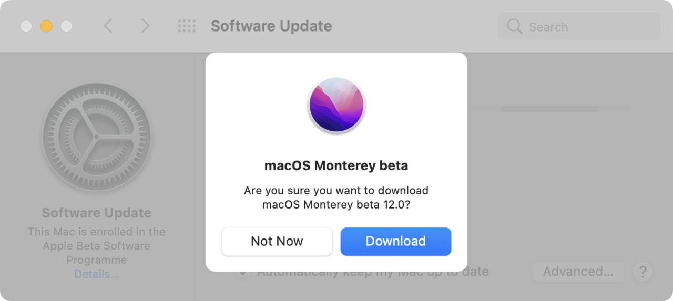Click the update download progress bar

548,109
